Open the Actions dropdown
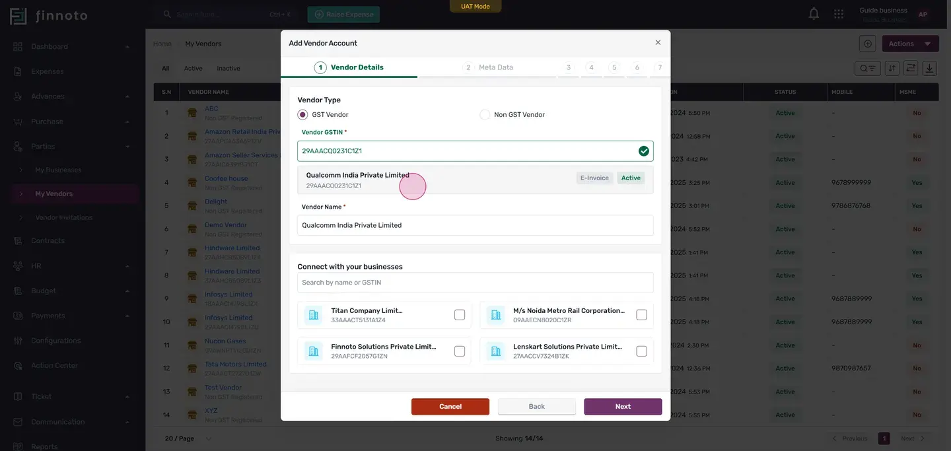 coord(910,44)
